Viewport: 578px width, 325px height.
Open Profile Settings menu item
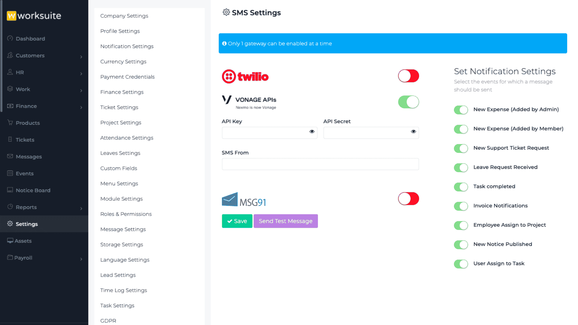click(120, 31)
